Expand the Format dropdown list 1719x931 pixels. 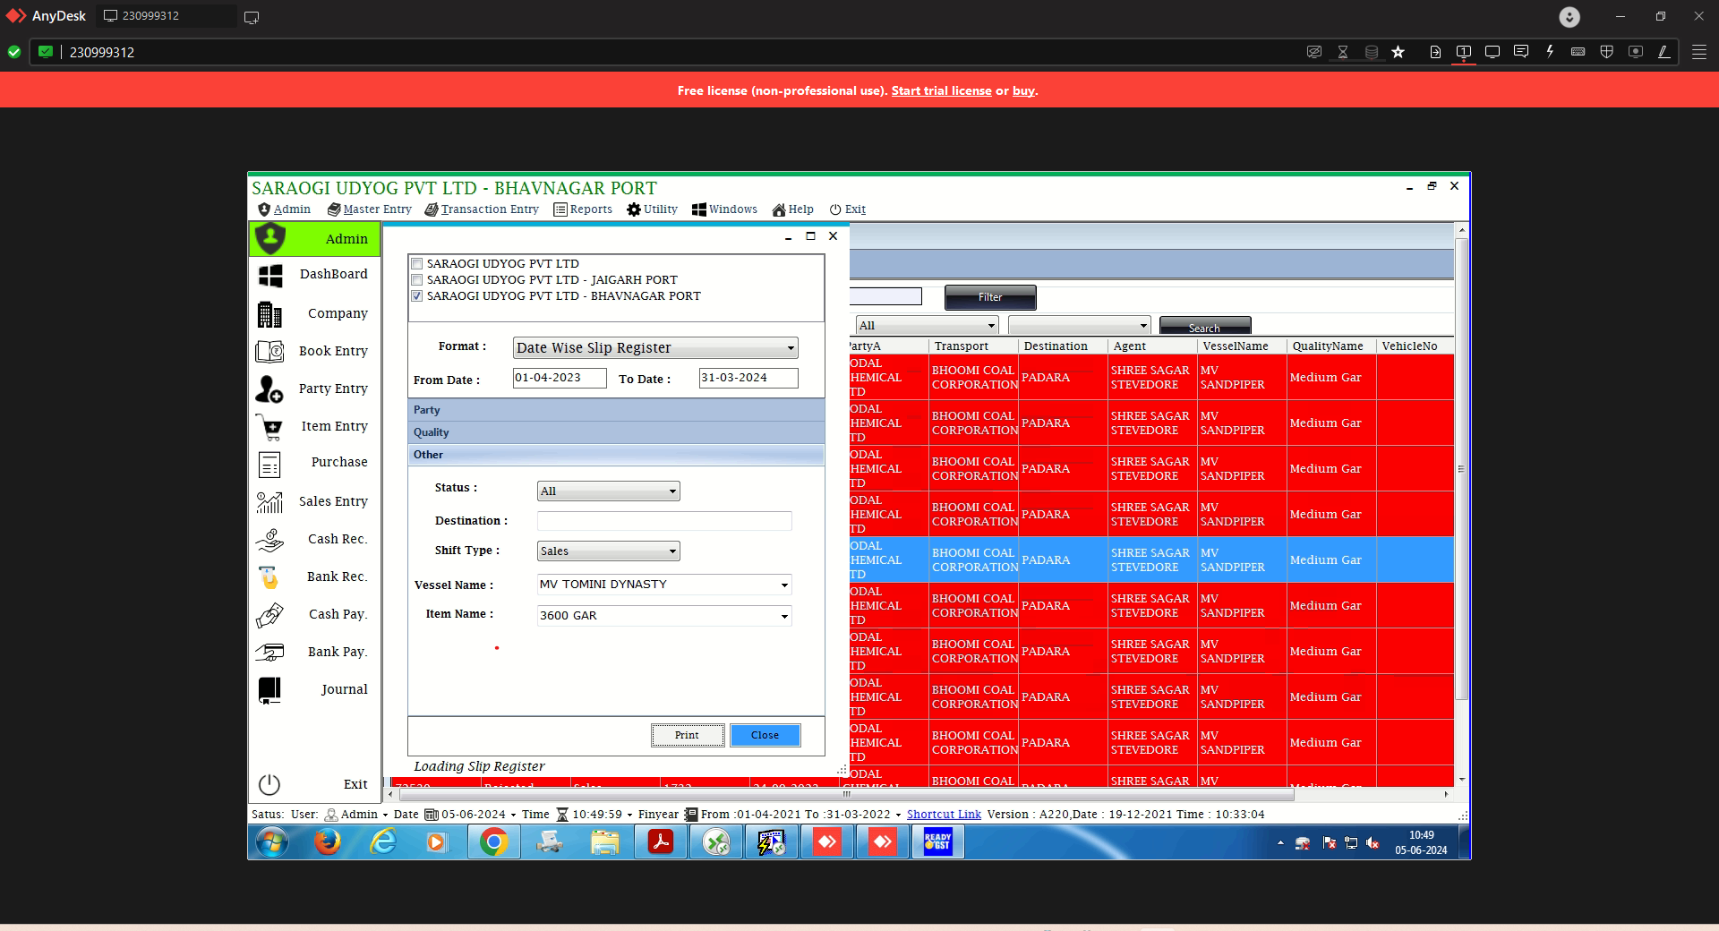point(790,348)
